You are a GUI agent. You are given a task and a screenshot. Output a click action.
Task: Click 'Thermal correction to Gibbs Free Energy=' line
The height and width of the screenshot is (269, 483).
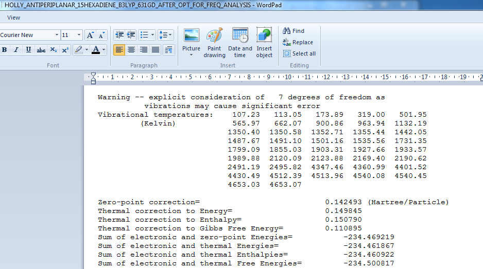click(191, 228)
